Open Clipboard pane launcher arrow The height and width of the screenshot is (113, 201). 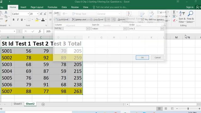click(x=9, y=25)
